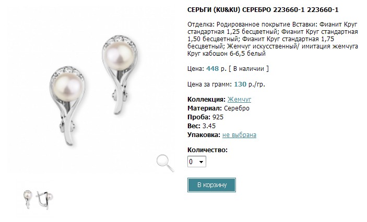Click the 130 р./гр. price per gram
The height and width of the screenshot is (222, 367).
coord(250,84)
